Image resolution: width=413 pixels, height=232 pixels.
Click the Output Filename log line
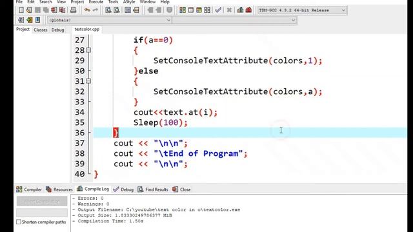coord(156,209)
